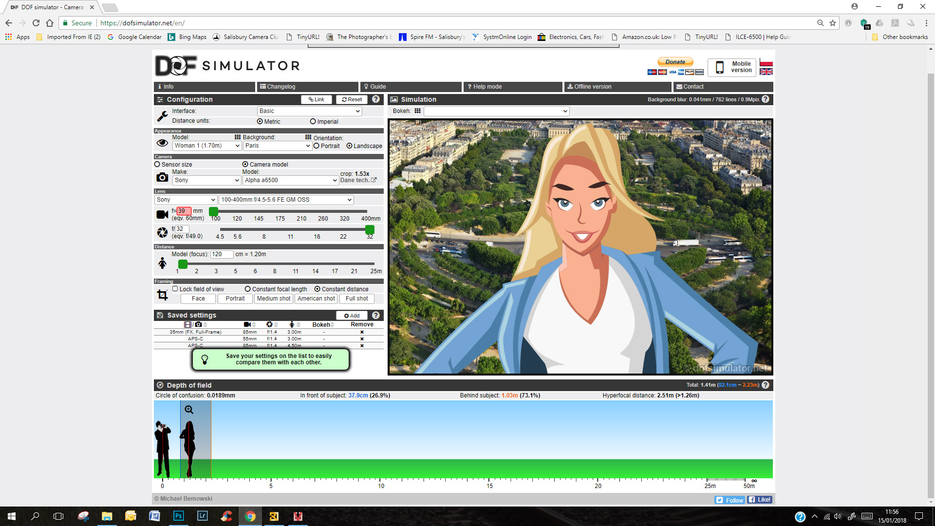Click the Link button in Configuration
This screenshot has height=526, width=935.
317,99
